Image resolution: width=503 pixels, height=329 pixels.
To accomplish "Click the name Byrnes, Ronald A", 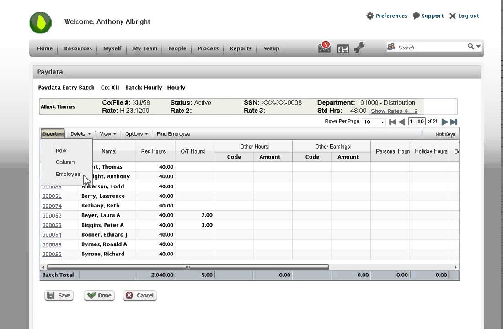I will pos(104,244).
